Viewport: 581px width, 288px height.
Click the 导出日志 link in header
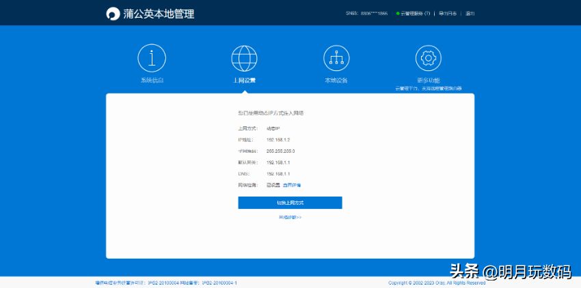tap(447, 14)
